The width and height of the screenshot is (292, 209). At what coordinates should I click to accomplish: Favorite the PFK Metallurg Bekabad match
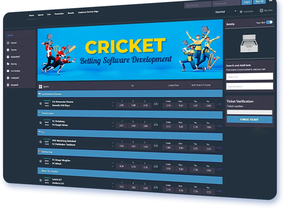pos(40,142)
